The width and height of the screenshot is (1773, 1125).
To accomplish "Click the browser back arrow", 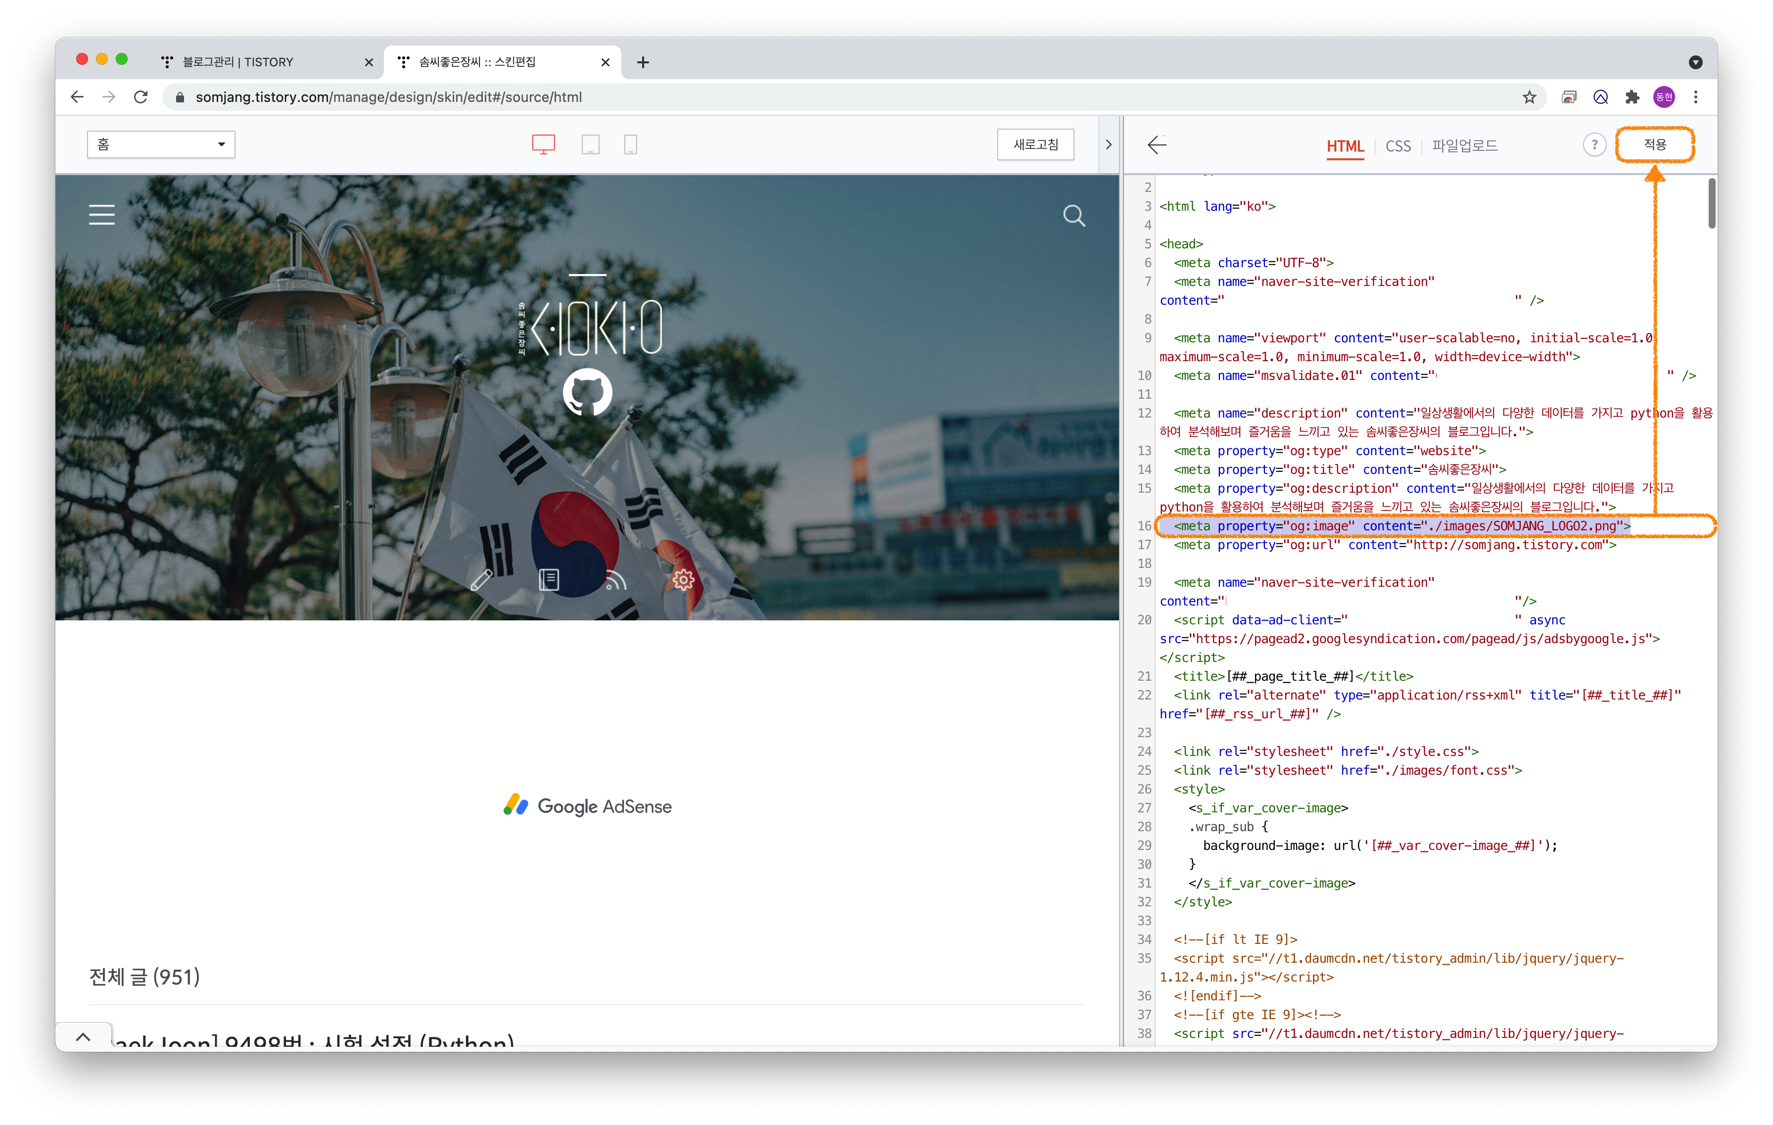I will (77, 97).
